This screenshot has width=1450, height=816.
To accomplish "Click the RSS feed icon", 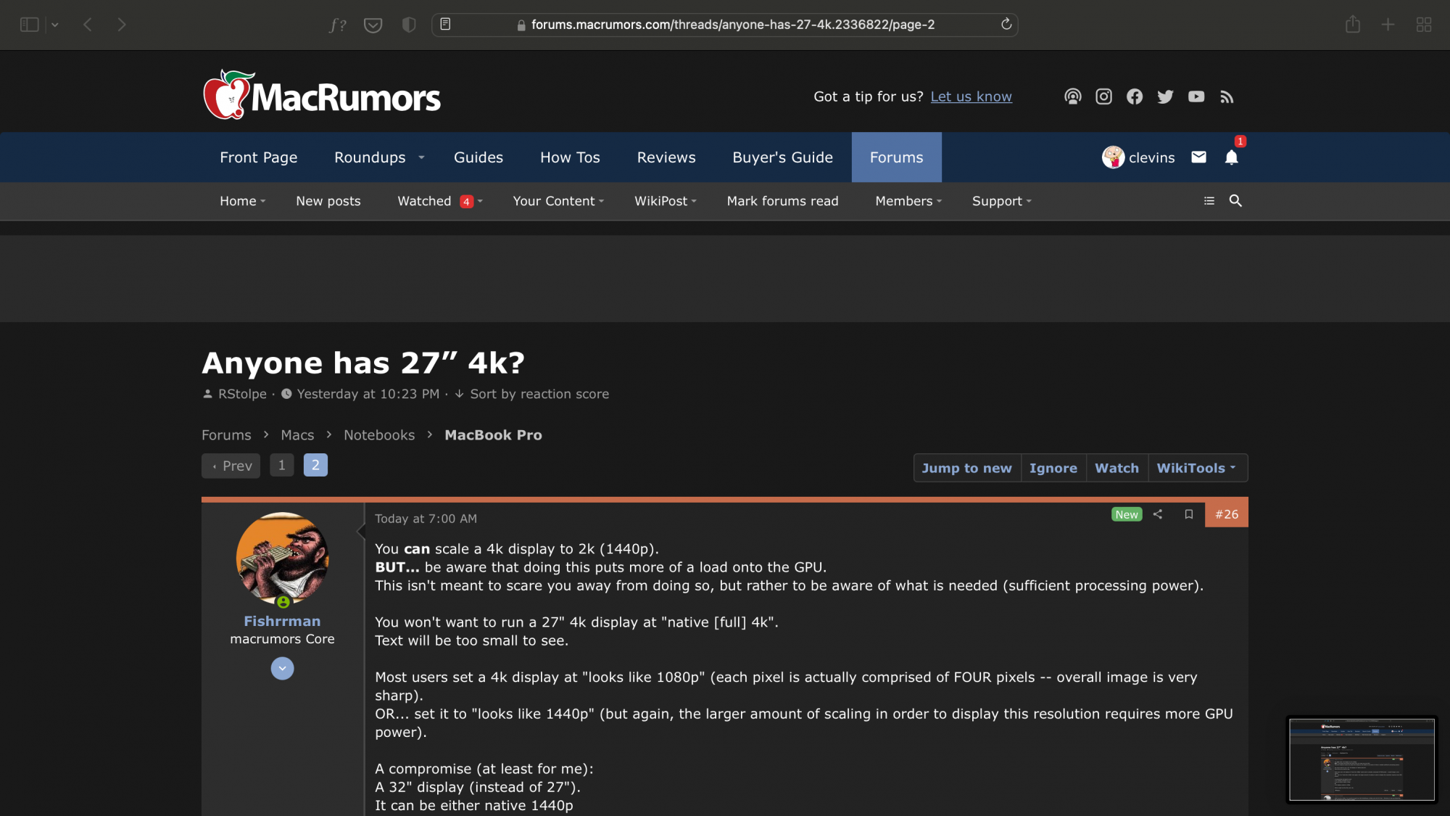I will pos(1227,96).
